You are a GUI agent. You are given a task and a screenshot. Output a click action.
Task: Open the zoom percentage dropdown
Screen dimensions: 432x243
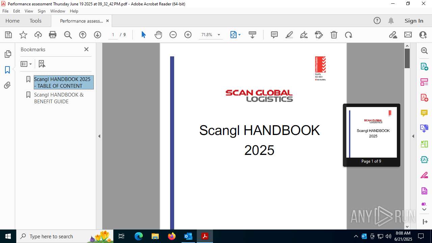[x=219, y=35]
